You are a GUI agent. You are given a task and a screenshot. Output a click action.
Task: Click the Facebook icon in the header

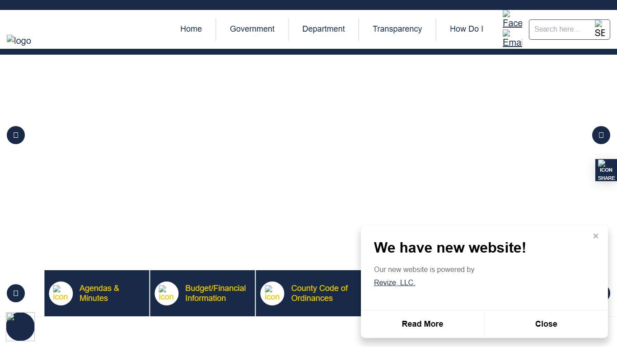(512, 19)
